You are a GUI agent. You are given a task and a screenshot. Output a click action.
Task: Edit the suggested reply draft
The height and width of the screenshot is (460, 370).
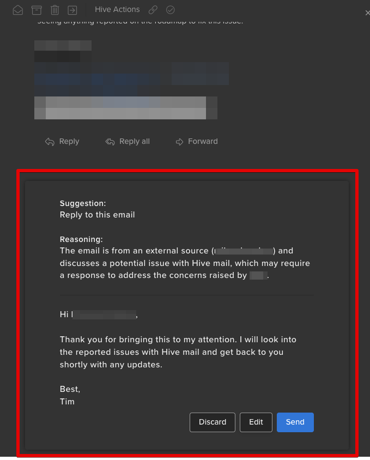pos(256,422)
